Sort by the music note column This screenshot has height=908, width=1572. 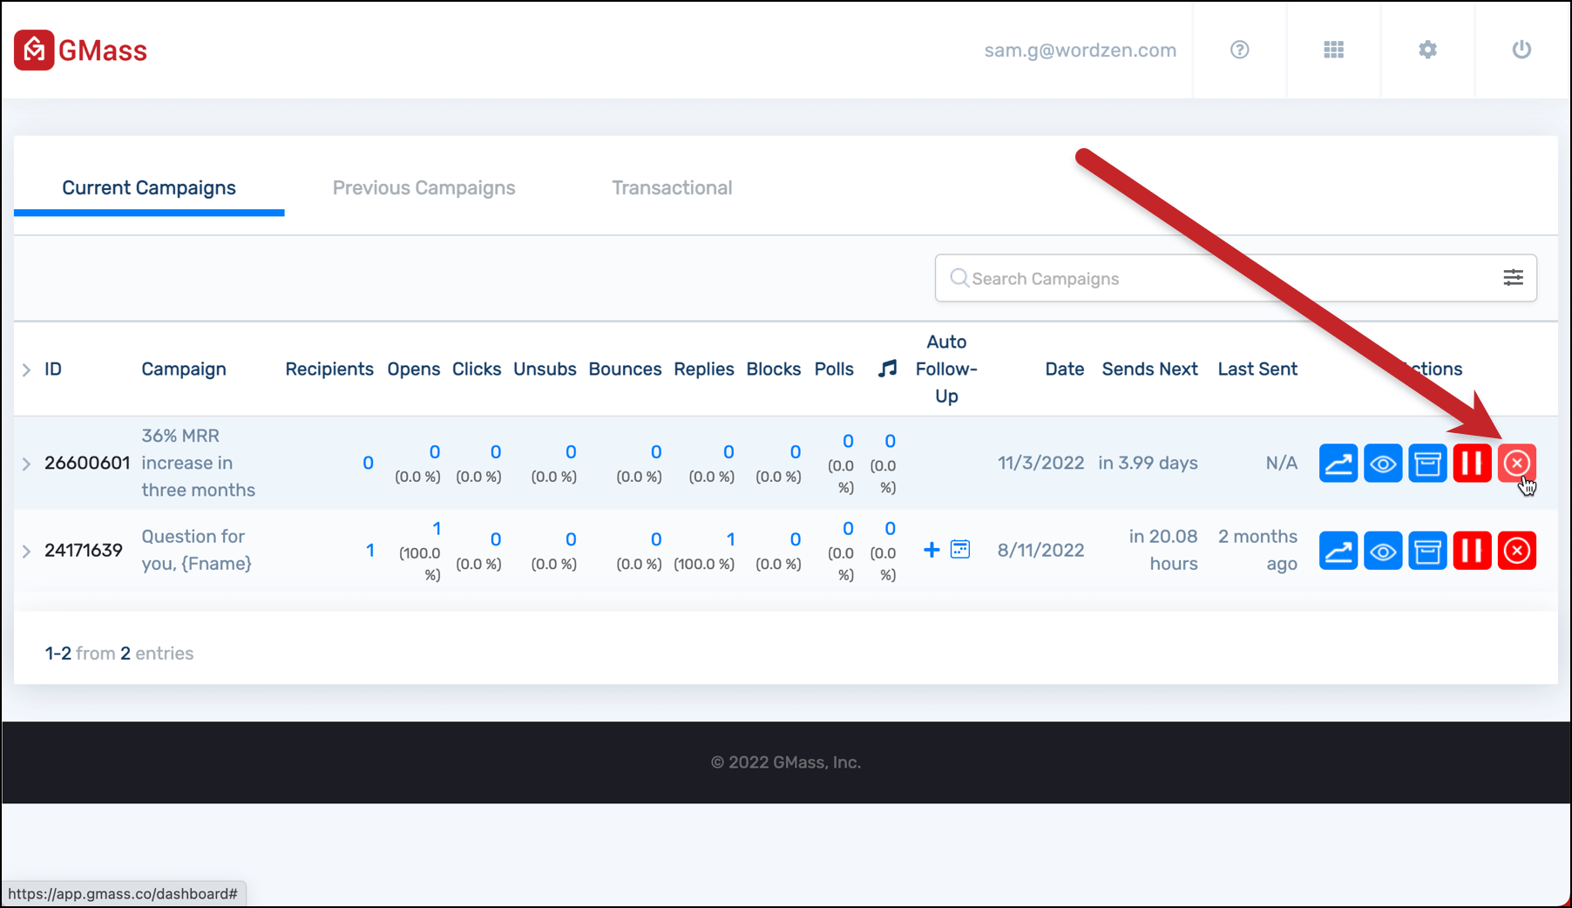click(x=887, y=369)
